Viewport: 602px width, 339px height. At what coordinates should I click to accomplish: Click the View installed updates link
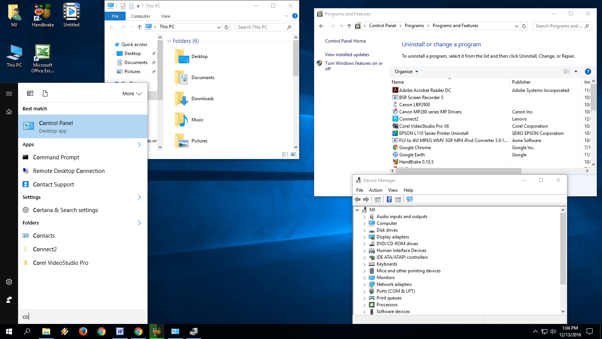point(347,54)
